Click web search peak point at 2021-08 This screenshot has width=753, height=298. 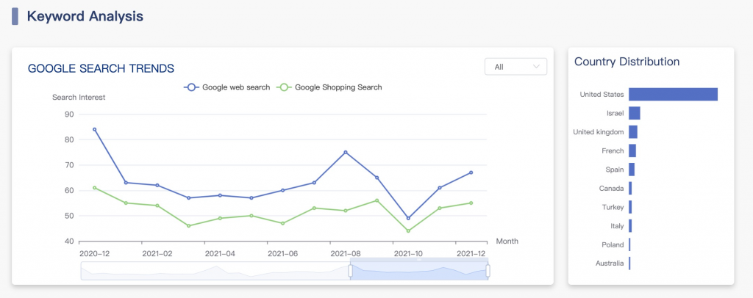click(346, 152)
